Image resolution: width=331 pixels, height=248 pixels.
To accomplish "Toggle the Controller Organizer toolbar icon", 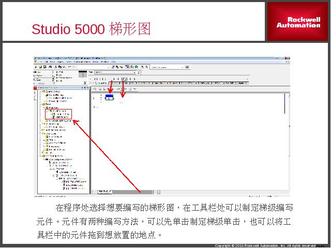I will pos(127,67).
